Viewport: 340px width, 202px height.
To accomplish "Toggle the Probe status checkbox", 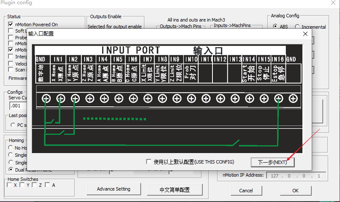I will tap(11, 37).
